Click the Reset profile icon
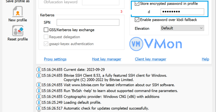The height and width of the screenshot is (112, 216). [18, 30]
